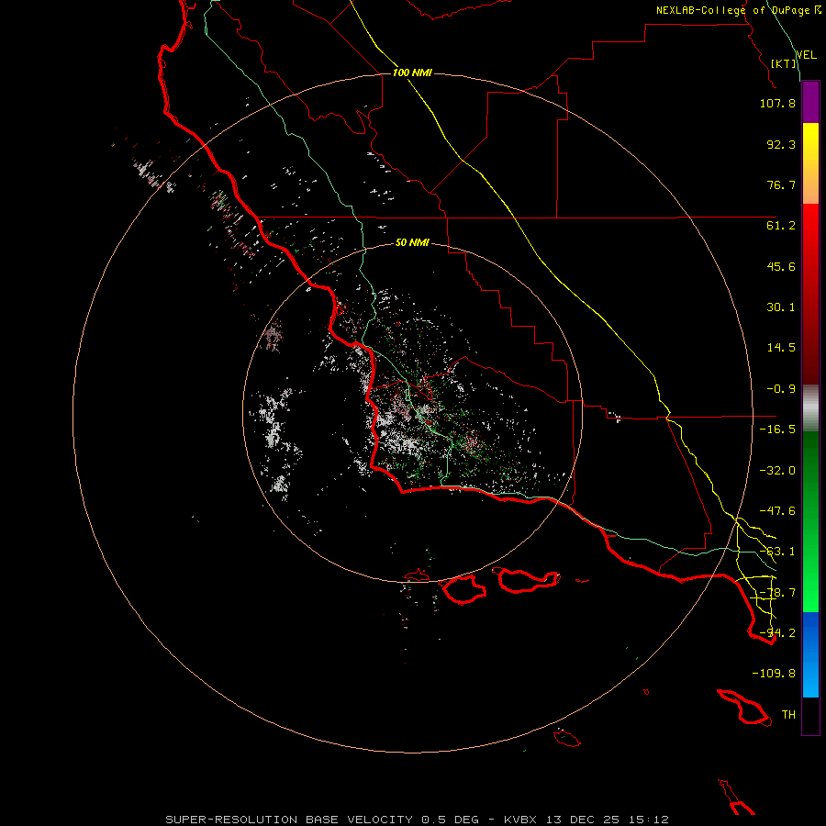Select the -63.1 scale value
Viewport: 826px width, 826px height.
777,552
